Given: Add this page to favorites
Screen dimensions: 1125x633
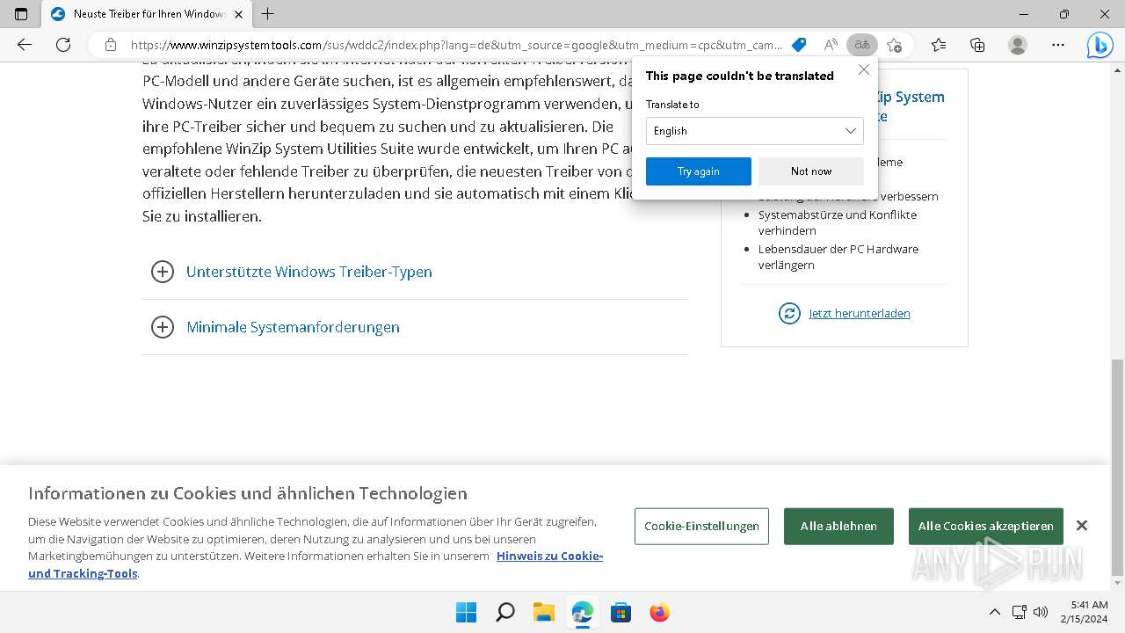Looking at the screenshot, I should coord(894,45).
